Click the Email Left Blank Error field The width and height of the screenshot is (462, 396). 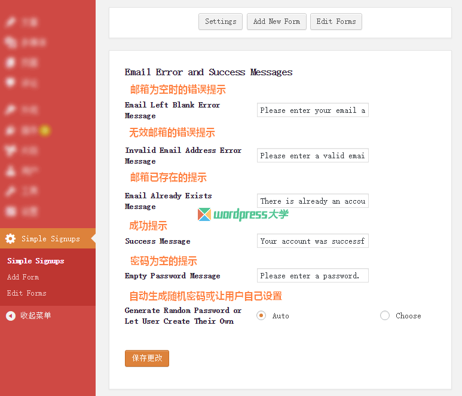pyautogui.click(x=313, y=110)
